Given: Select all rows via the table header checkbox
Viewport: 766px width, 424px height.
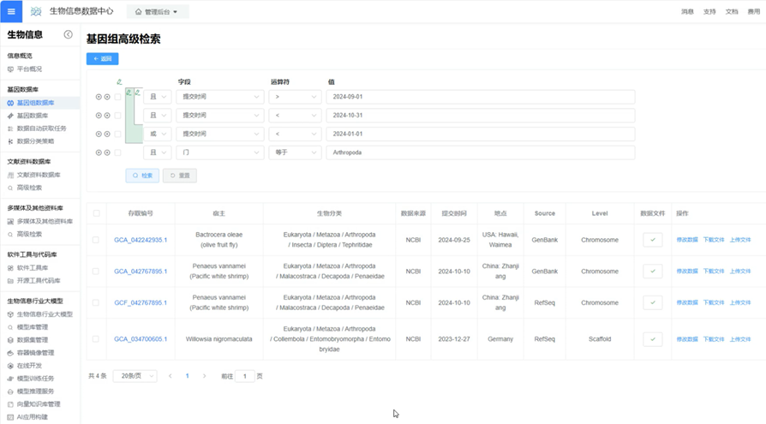Looking at the screenshot, I should [x=96, y=213].
